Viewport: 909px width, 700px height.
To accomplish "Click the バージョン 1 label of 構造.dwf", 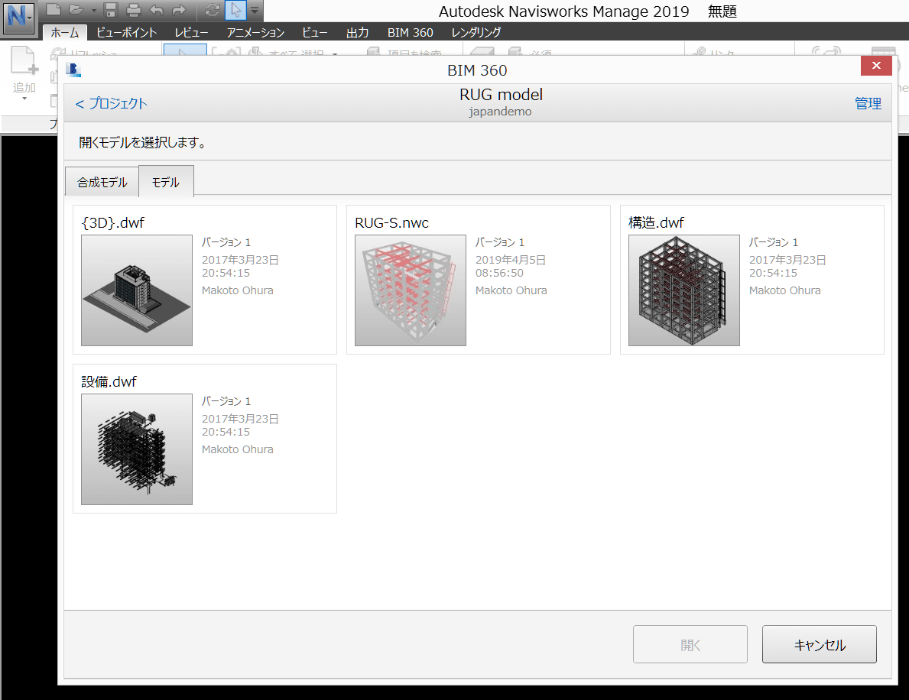I will click(774, 242).
